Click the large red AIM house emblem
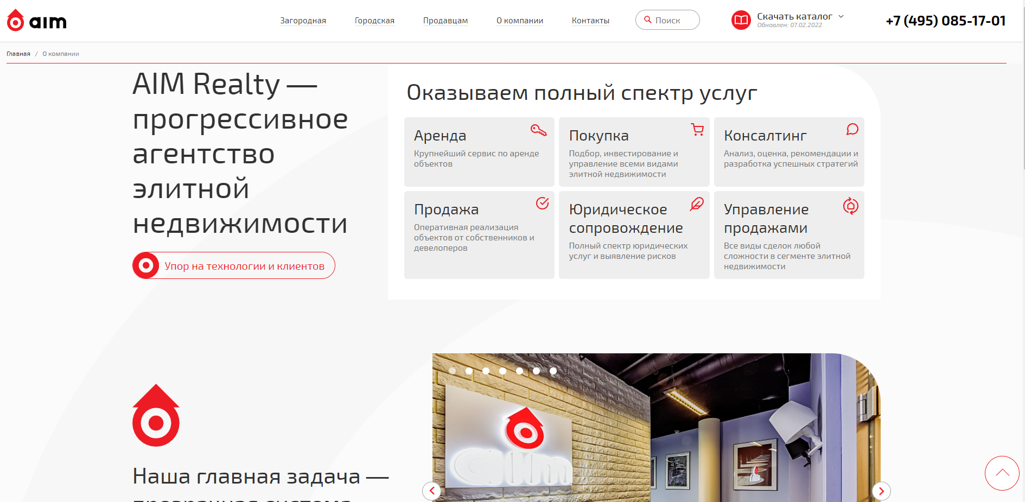This screenshot has height=502, width=1025. point(156,415)
